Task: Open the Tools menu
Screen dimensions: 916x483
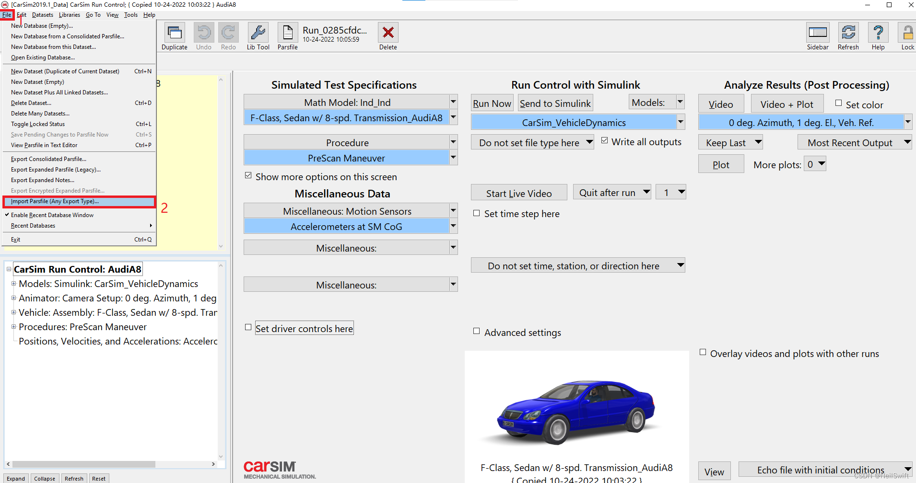Action: pos(131,15)
